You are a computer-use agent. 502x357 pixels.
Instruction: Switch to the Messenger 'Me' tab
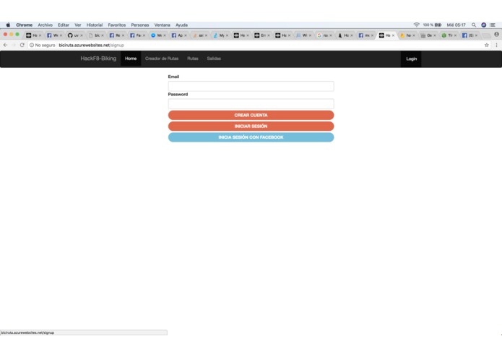157,35
